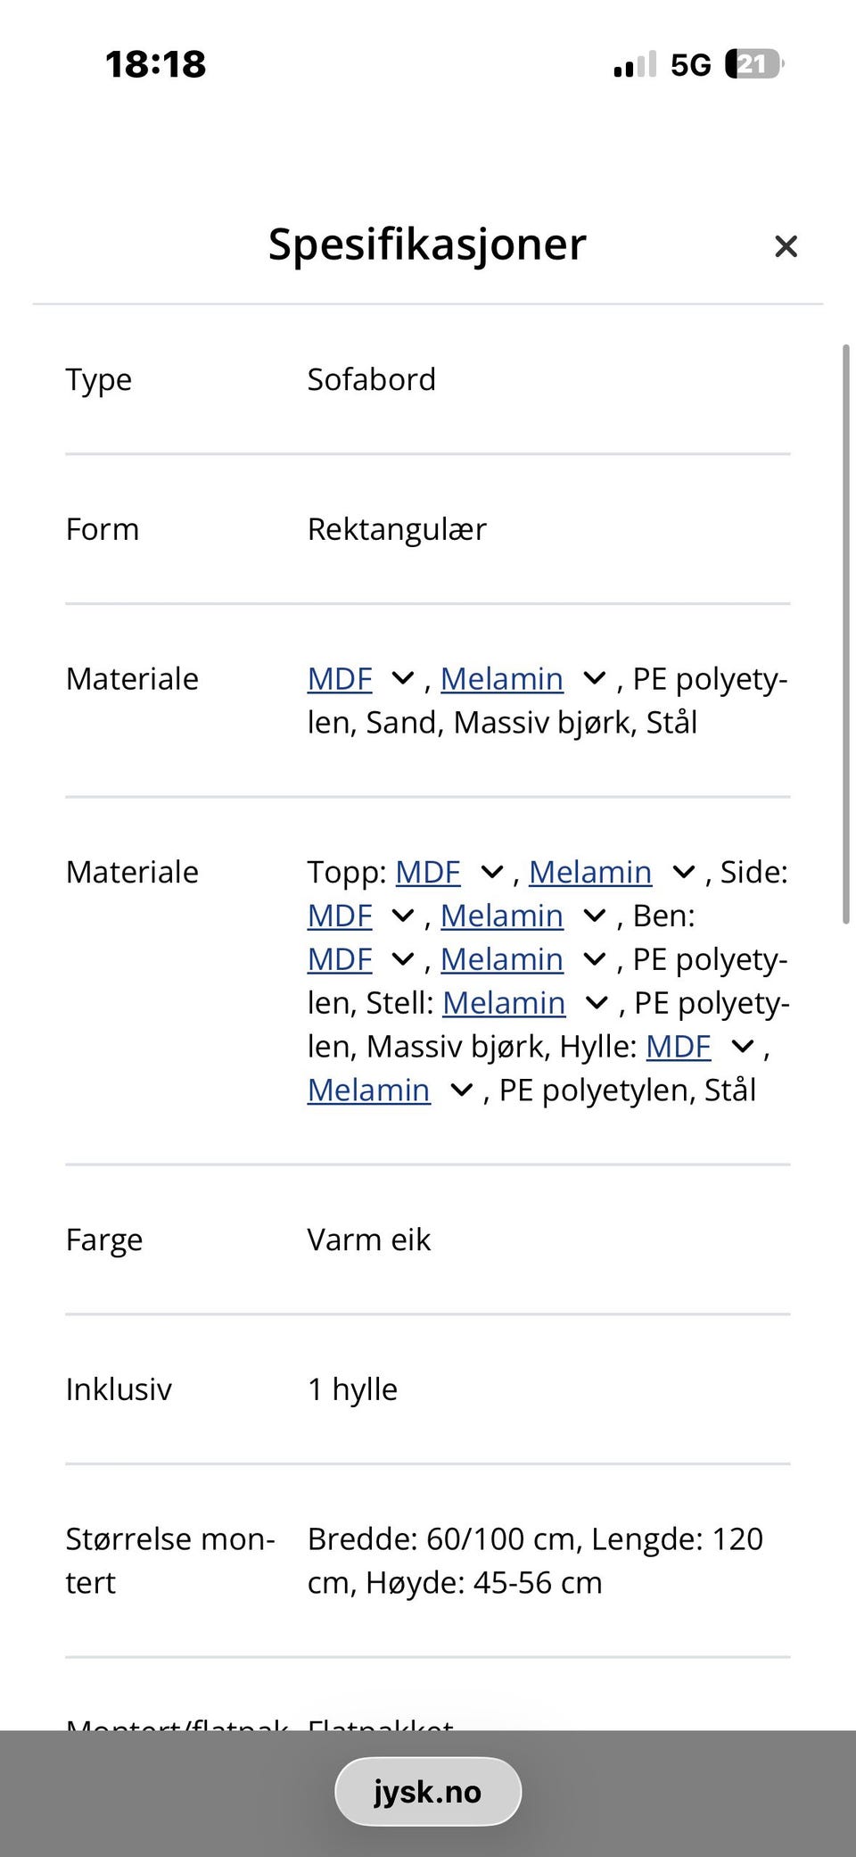Screen dimensions: 856x1857
Task: Expand the chevron beside the Hylle: MDF link
Action: (743, 1047)
